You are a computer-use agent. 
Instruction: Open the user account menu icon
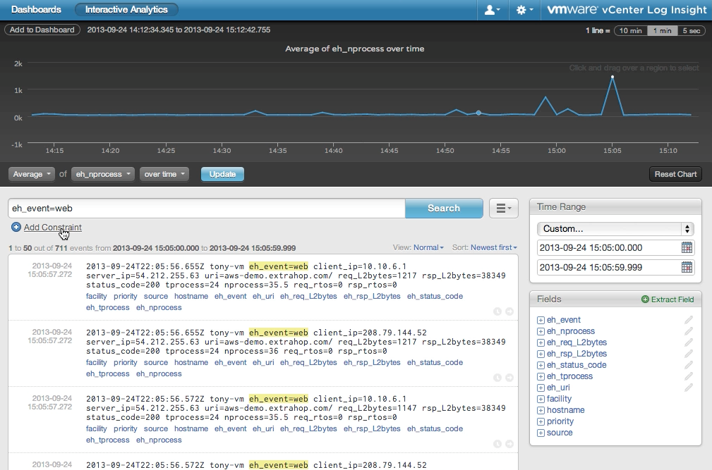click(492, 10)
